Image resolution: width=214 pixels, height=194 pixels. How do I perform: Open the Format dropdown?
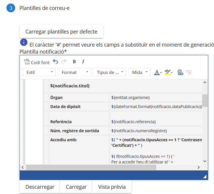coord(74,72)
